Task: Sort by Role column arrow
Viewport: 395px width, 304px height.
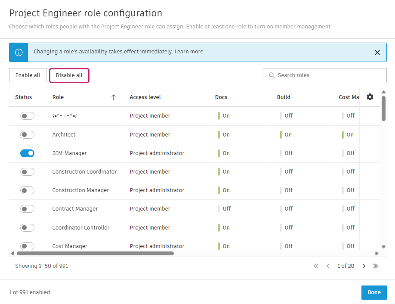Action: pyautogui.click(x=114, y=97)
